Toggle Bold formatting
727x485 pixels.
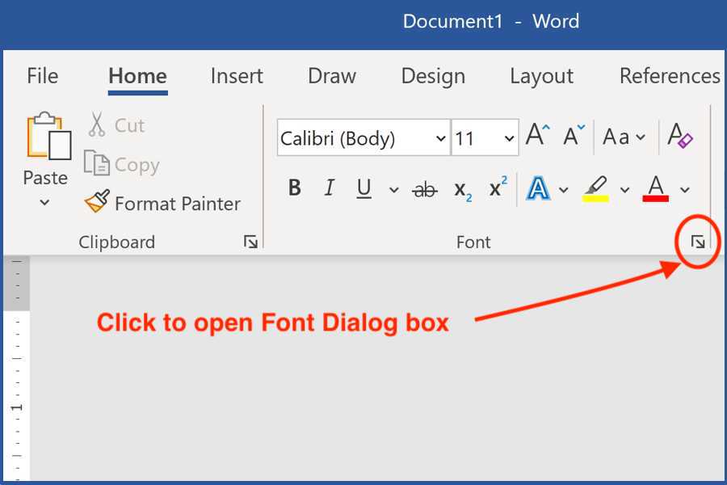[294, 188]
